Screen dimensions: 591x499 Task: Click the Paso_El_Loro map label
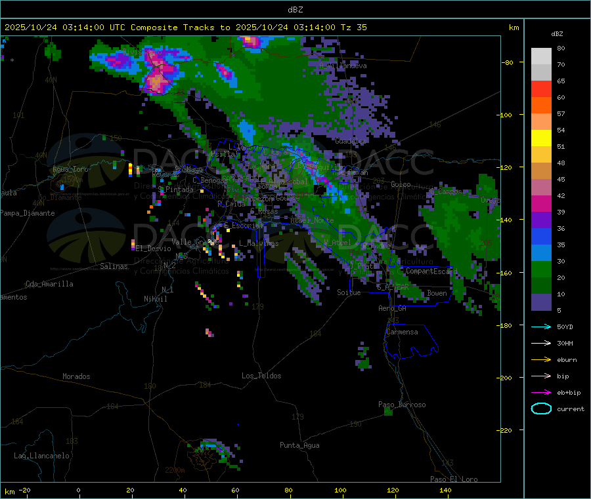pyautogui.click(x=454, y=479)
